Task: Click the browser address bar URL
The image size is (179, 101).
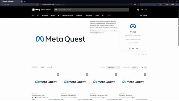Action: [53, 4]
